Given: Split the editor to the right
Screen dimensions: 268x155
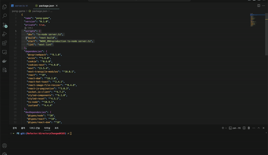Looking at the screenshot, I should pyautogui.click(x=259, y=6).
